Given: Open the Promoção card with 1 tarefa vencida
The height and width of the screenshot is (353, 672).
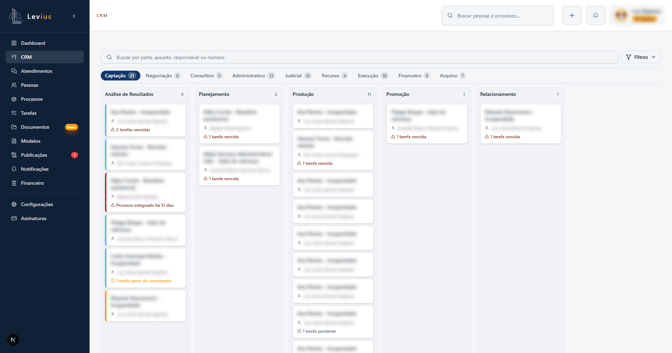Looking at the screenshot, I should 427,124.
